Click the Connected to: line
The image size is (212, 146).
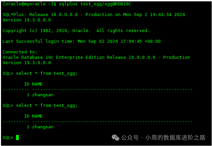20,52
